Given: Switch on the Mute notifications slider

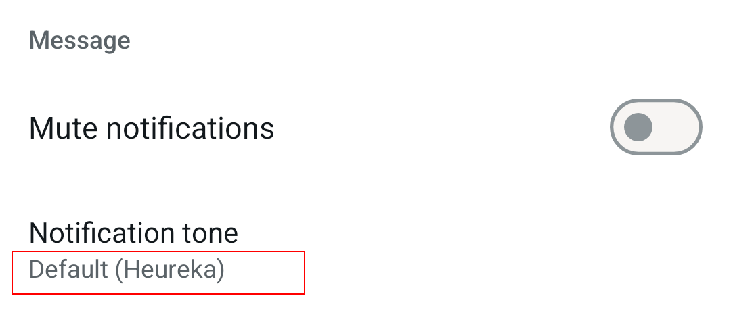Looking at the screenshot, I should tap(656, 127).
